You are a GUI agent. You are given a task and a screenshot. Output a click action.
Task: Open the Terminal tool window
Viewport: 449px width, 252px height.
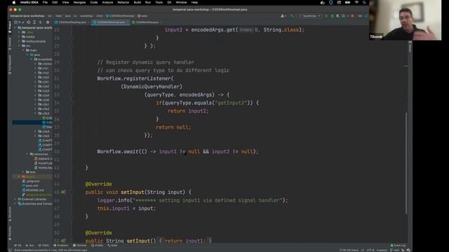coord(79,246)
